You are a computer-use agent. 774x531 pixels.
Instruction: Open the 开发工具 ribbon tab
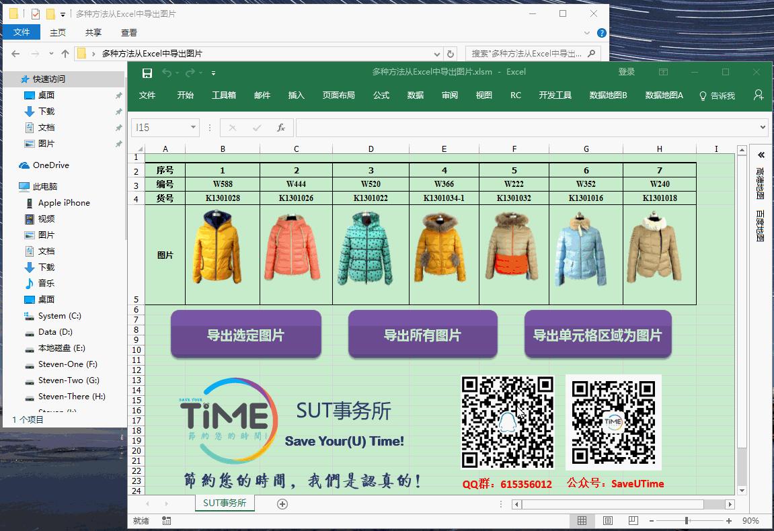(555, 95)
